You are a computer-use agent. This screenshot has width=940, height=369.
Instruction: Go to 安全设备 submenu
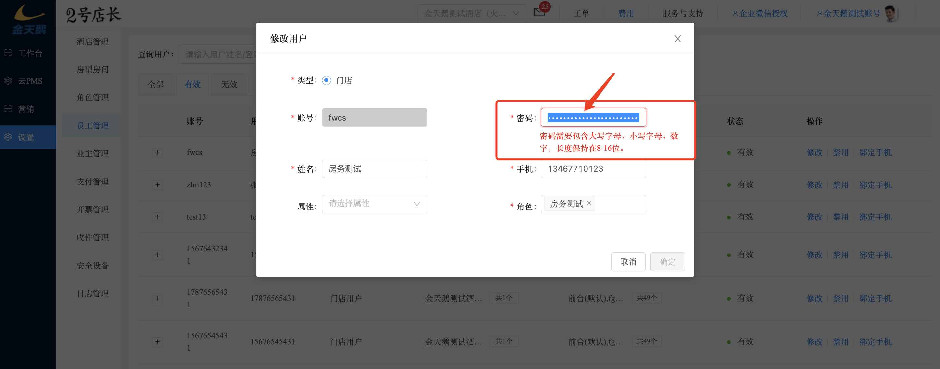point(92,266)
